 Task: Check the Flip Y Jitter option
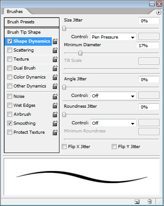(114, 146)
